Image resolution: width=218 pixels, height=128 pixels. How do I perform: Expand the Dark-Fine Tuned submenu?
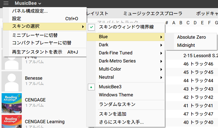click(x=126, y=53)
